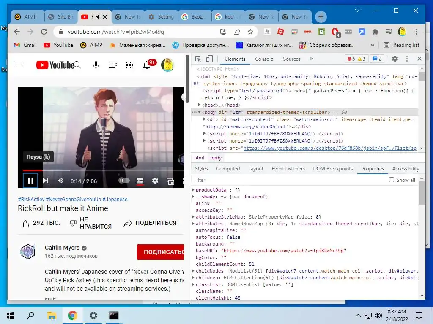This screenshot has width=433, height=324.
Task: Open the #Japanese hashtag link
Action: [x=115, y=199]
